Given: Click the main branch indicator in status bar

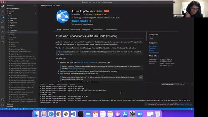Looking at the screenshot, I should pos(4,109).
